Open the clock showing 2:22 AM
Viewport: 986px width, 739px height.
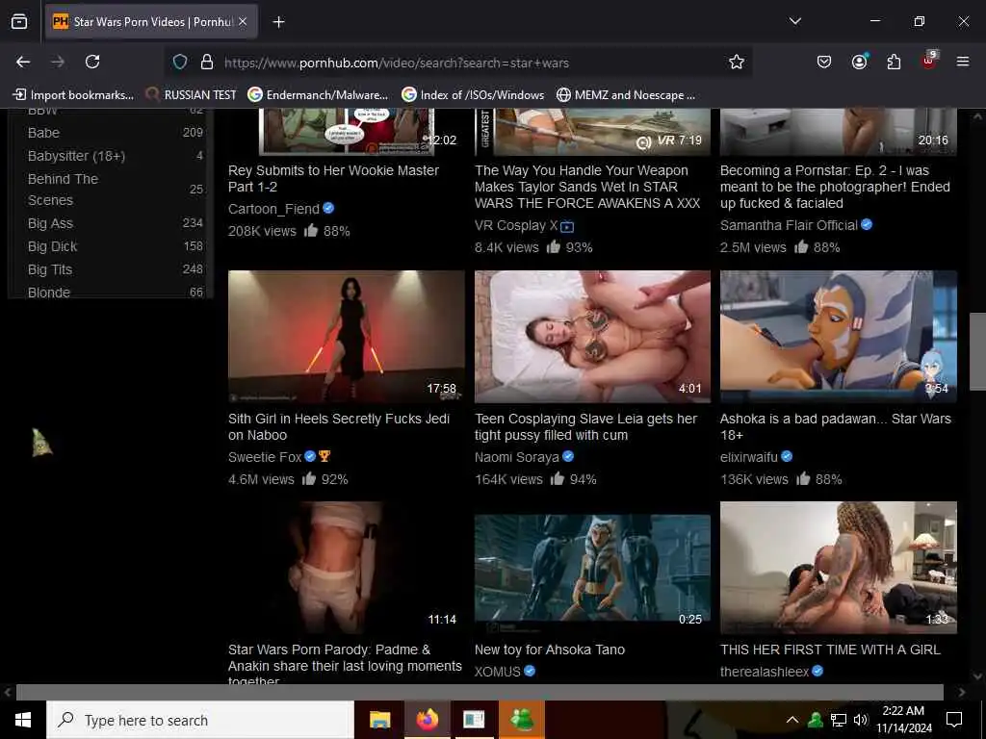click(x=903, y=720)
